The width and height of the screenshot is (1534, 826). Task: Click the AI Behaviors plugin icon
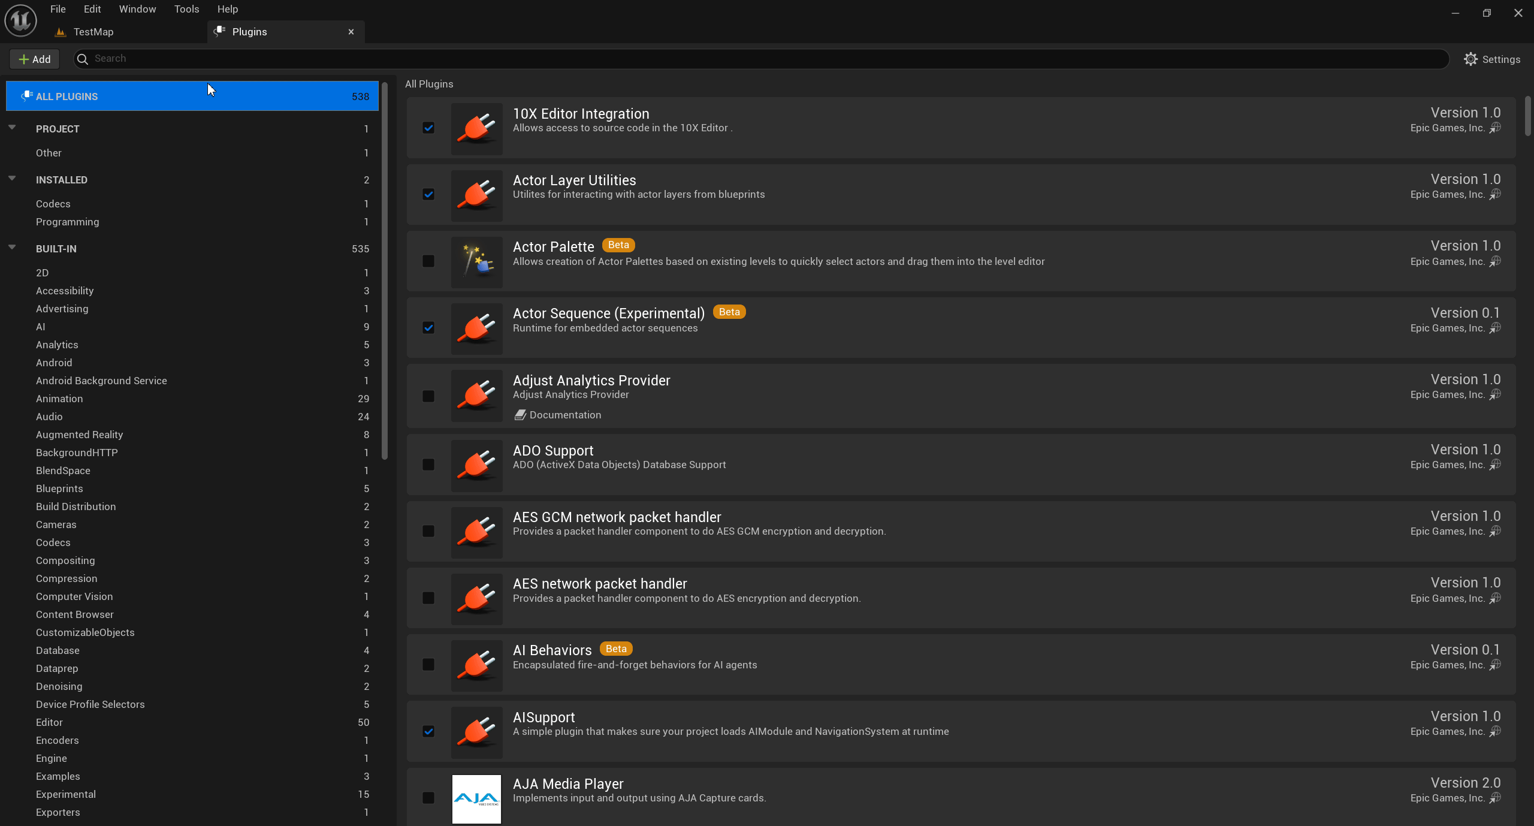coord(476,665)
